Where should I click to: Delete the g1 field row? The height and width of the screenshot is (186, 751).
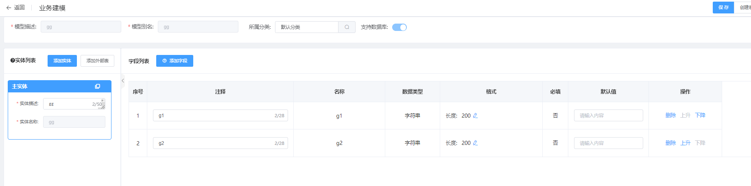pyautogui.click(x=670, y=116)
